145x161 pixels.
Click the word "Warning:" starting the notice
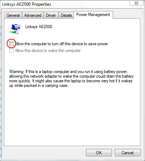tap(17, 72)
